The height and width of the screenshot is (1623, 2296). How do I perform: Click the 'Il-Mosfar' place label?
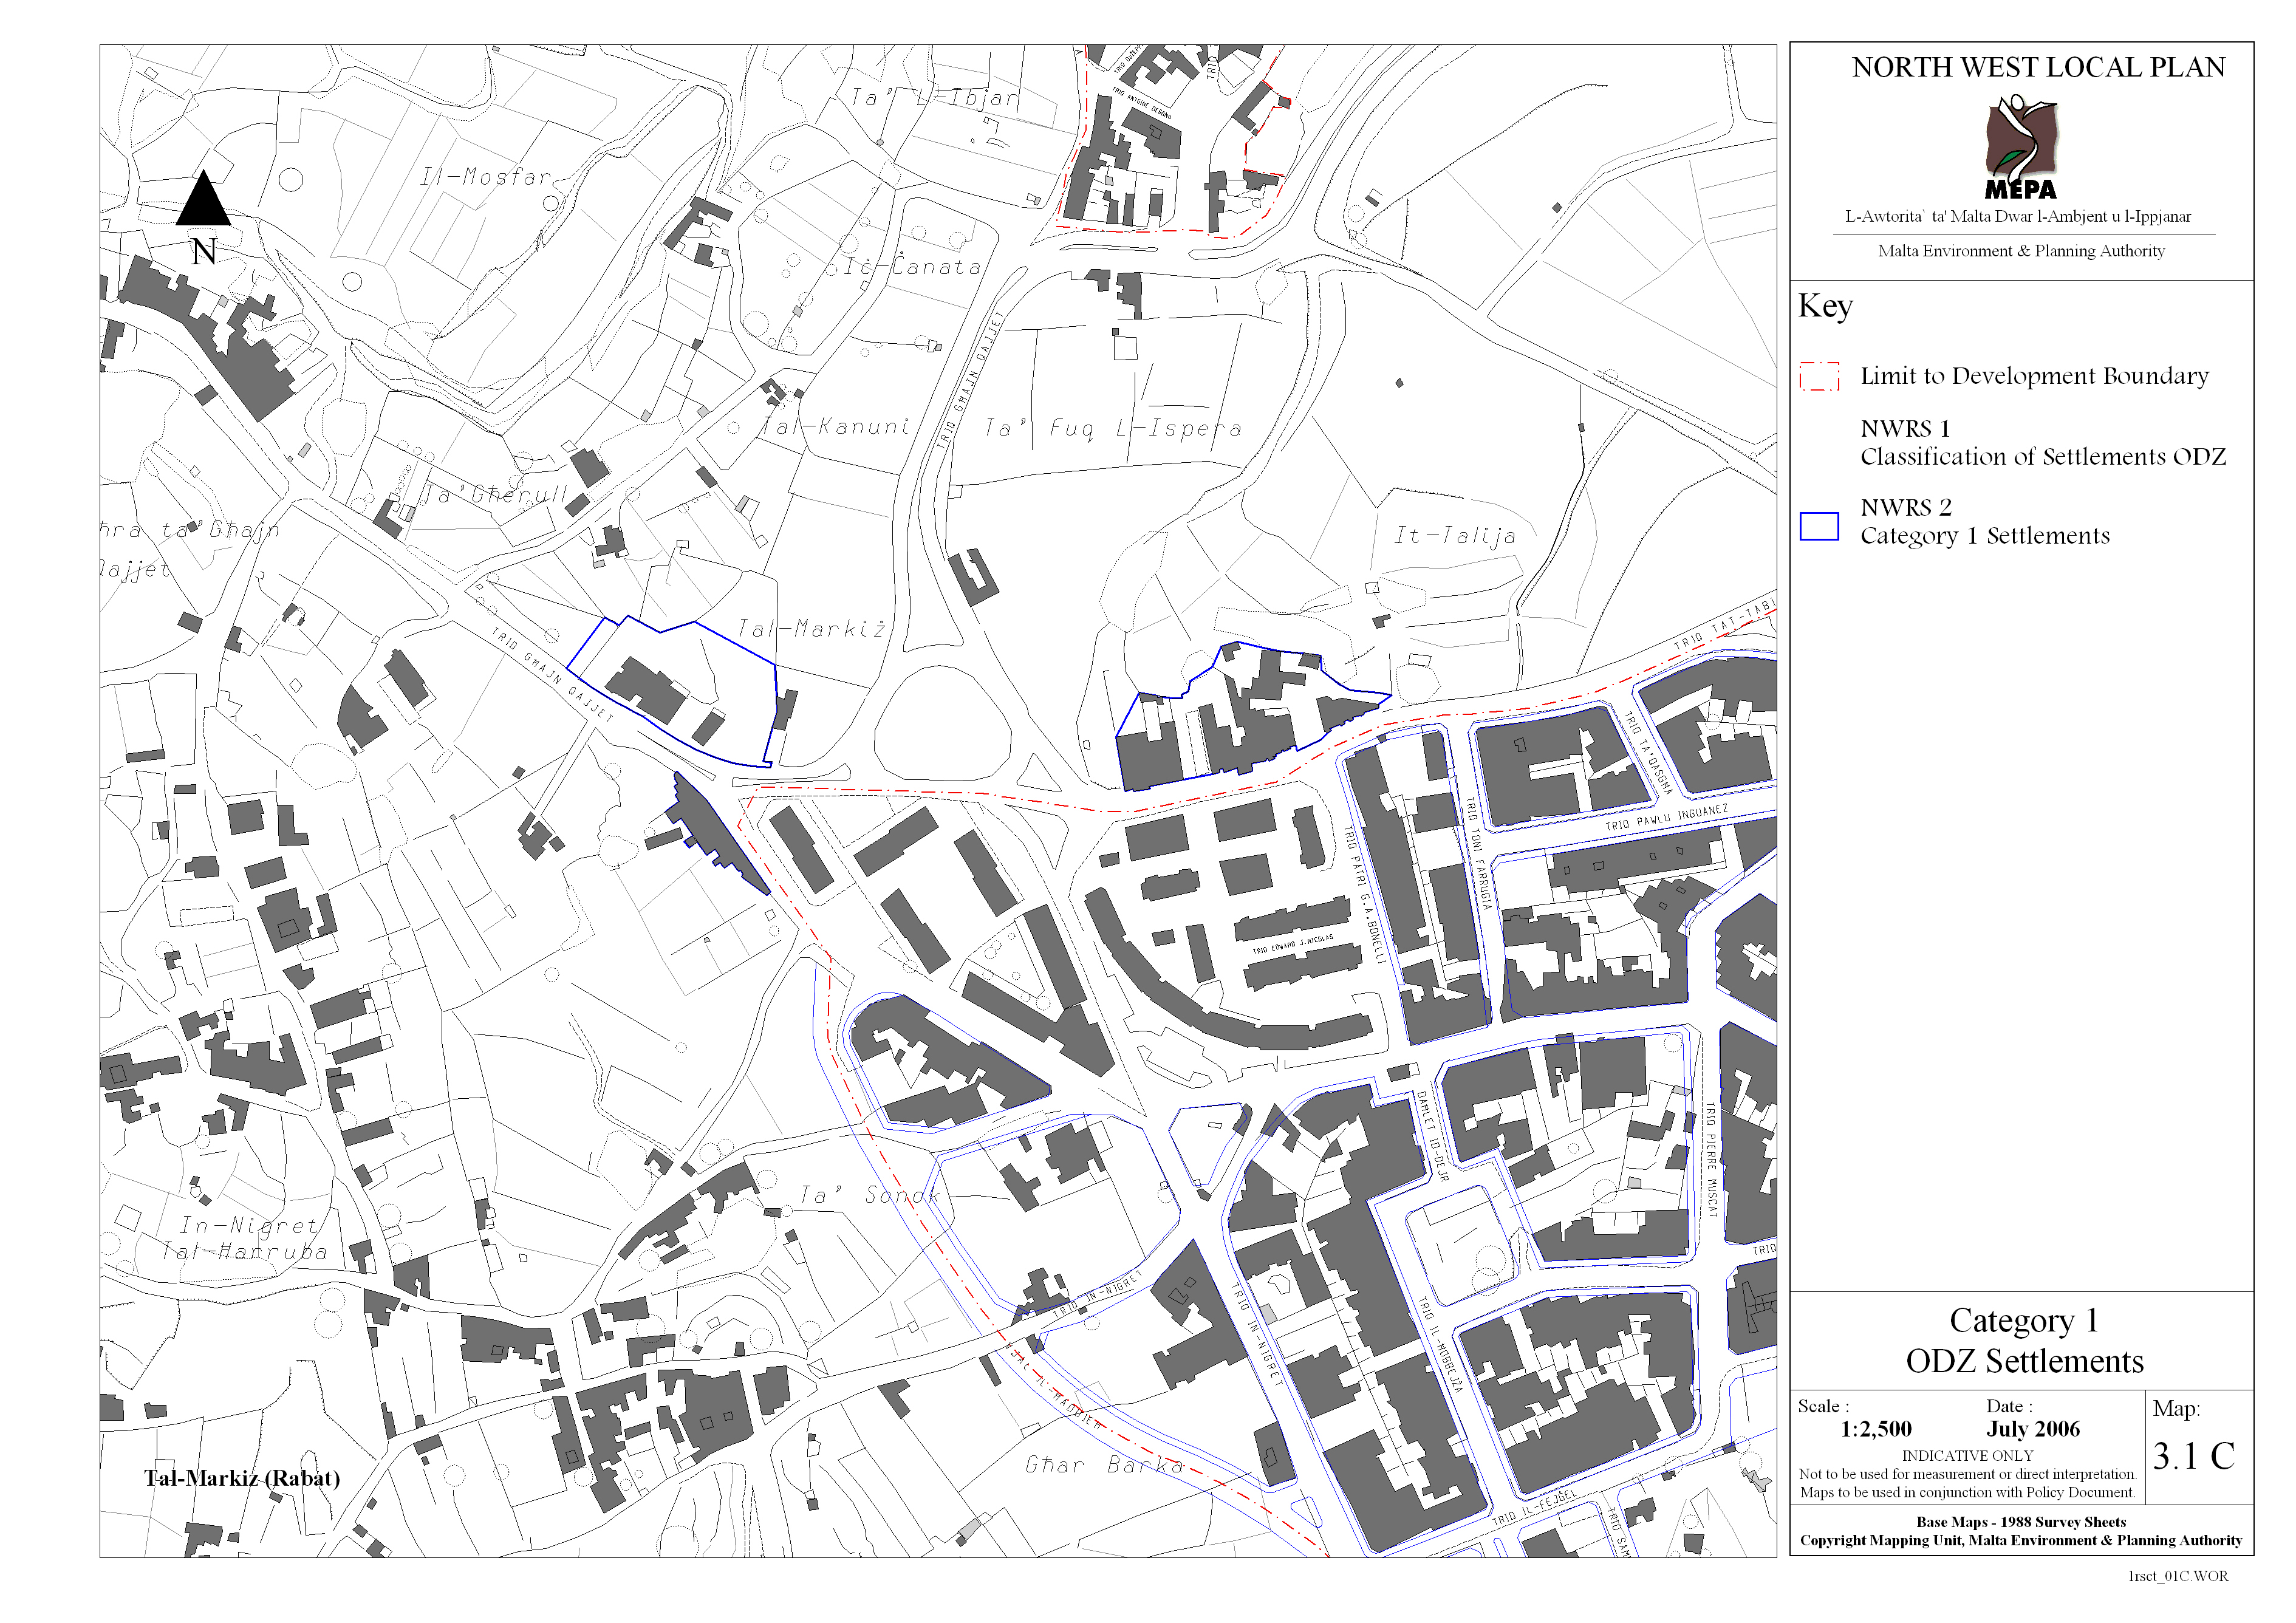point(485,177)
